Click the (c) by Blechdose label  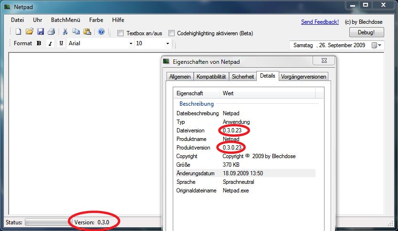point(364,22)
